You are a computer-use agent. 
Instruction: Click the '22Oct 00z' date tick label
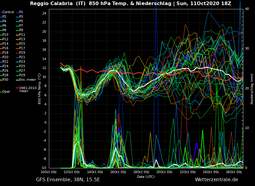[188, 172]
